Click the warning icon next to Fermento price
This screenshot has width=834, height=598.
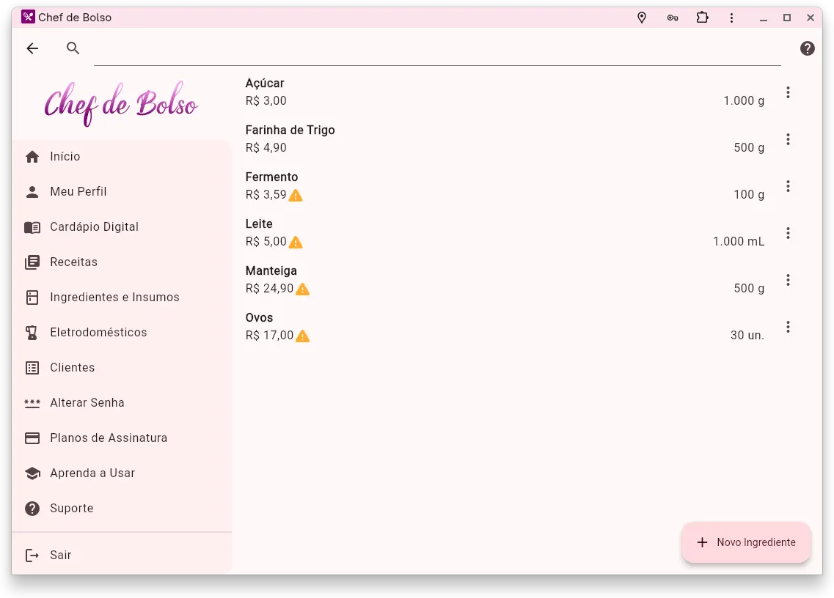click(296, 195)
